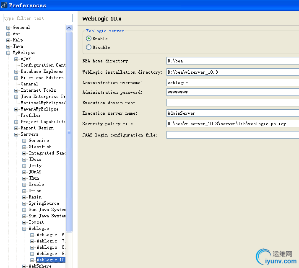Collapse the Servers tree node

coord(16,135)
